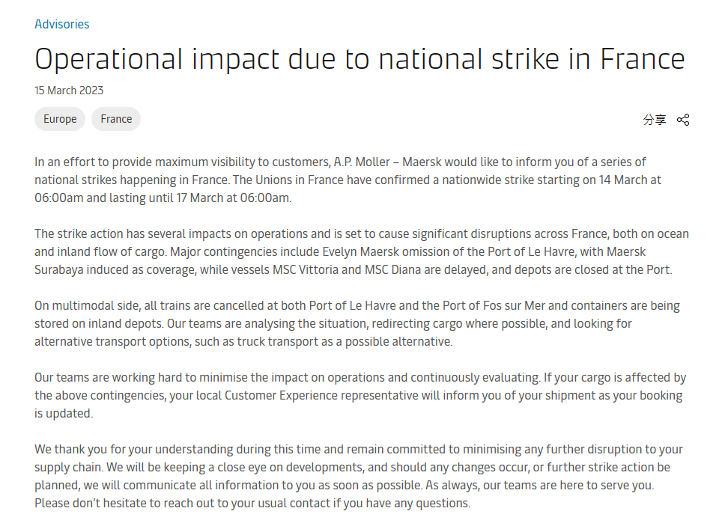Select the Europe tag

point(60,119)
